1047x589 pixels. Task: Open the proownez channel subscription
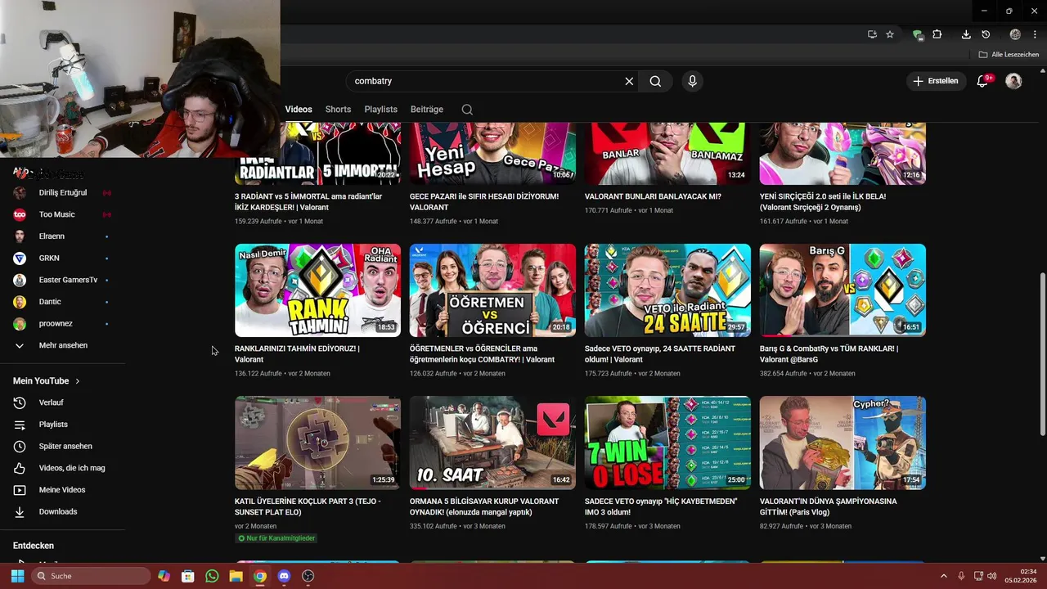(56, 324)
